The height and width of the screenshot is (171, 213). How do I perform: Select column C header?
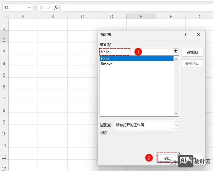pyautogui.click(x=82, y=16)
